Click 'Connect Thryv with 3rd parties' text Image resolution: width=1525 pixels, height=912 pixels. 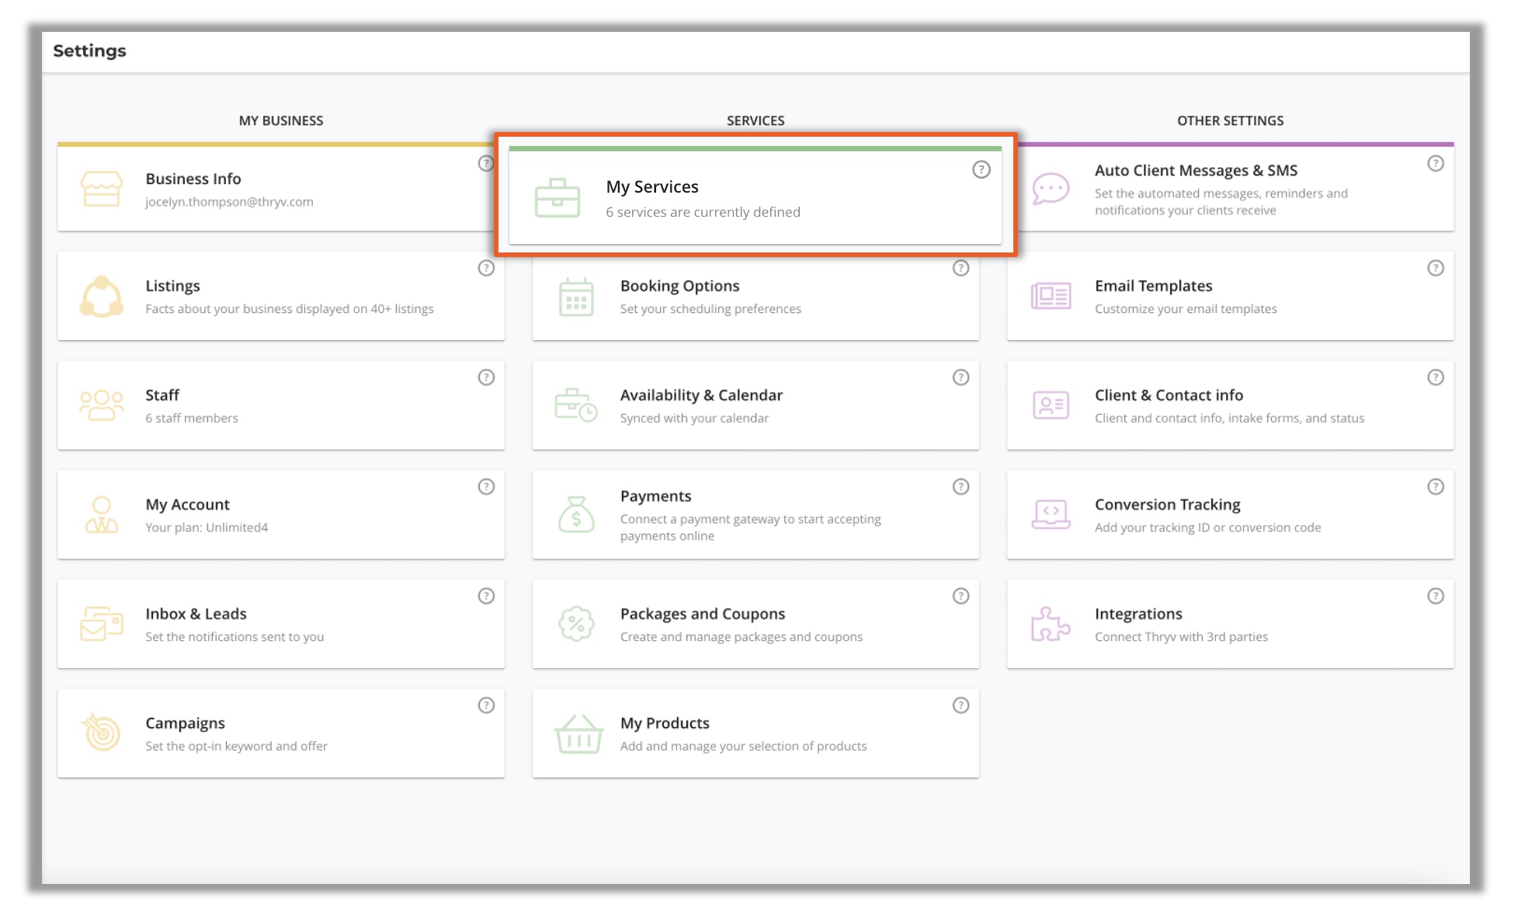(1181, 637)
